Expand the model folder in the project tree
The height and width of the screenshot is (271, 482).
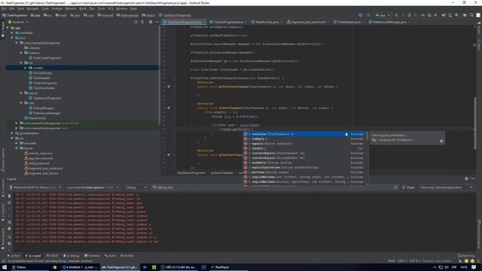(26, 68)
